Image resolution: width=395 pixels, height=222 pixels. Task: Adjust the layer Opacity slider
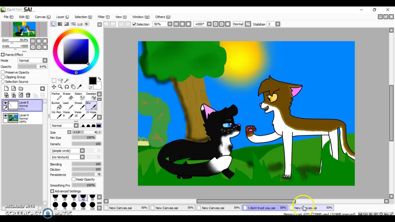coord(32,67)
